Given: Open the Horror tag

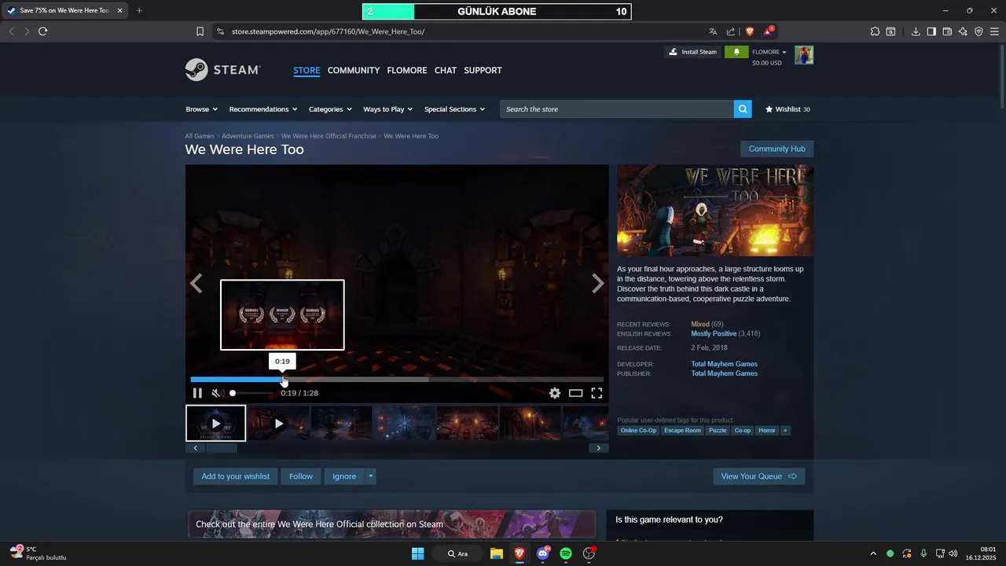Looking at the screenshot, I should coord(767,431).
